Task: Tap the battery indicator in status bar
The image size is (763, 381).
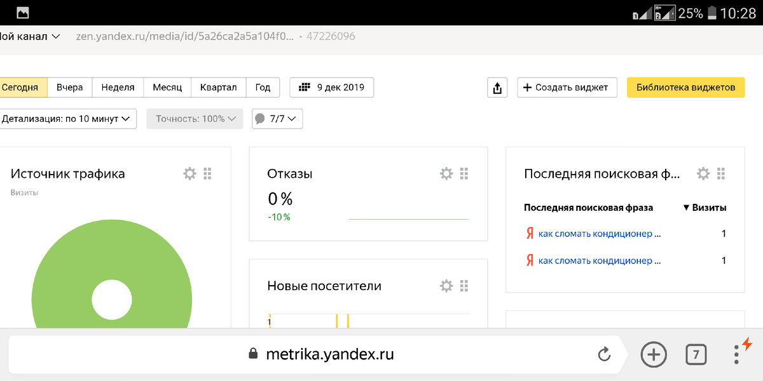Action: point(712,13)
